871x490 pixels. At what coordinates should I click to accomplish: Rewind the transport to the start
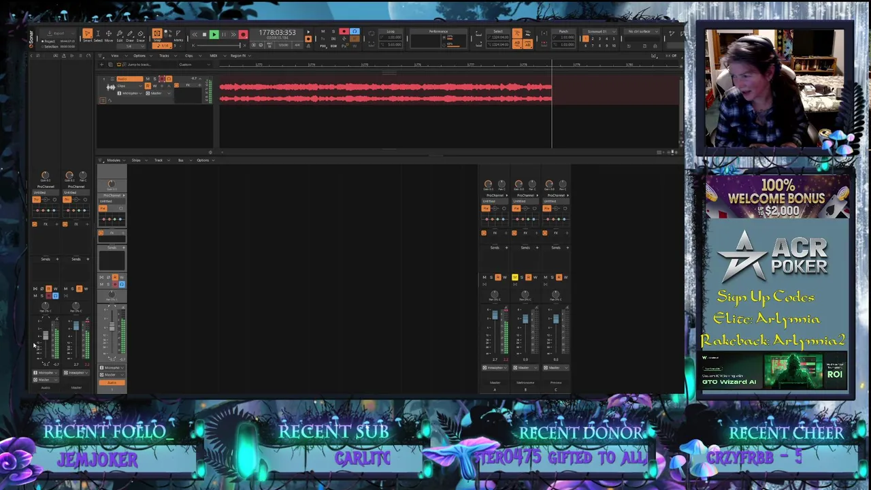[195, 35]
